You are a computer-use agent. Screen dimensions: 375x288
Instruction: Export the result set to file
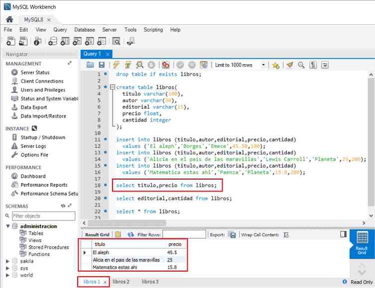point(232,234)
